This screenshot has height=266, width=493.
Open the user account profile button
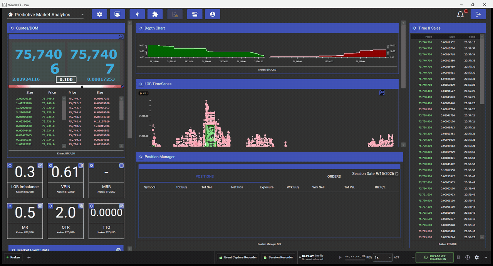point(213,14)
